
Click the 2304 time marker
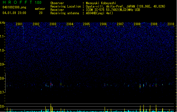70,24
